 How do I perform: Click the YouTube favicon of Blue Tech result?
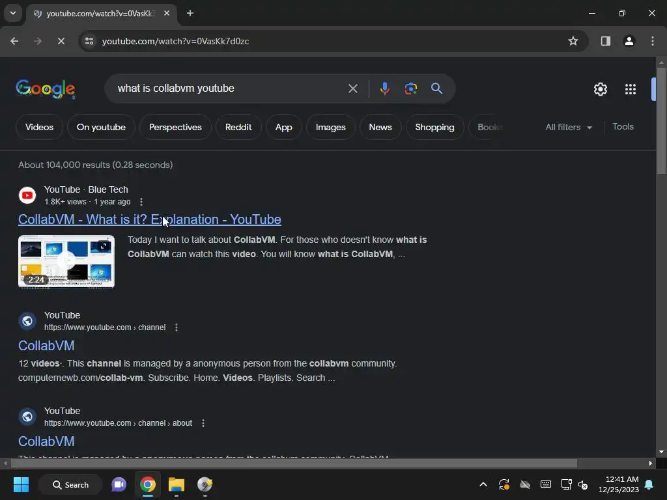27,195
